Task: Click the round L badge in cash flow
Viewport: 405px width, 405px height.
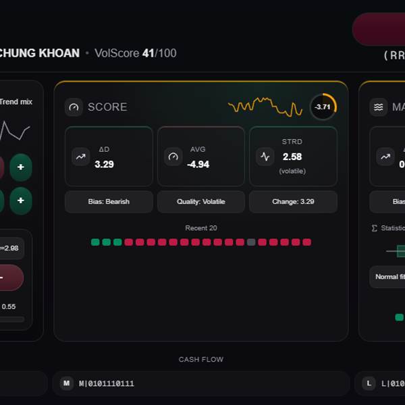Action: (x=369, y=383)
